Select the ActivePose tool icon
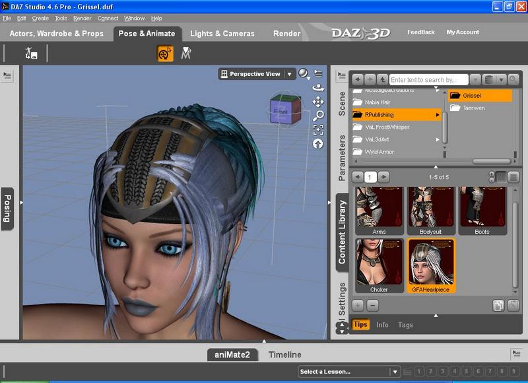528x383 pixels. tap(186, 53)
